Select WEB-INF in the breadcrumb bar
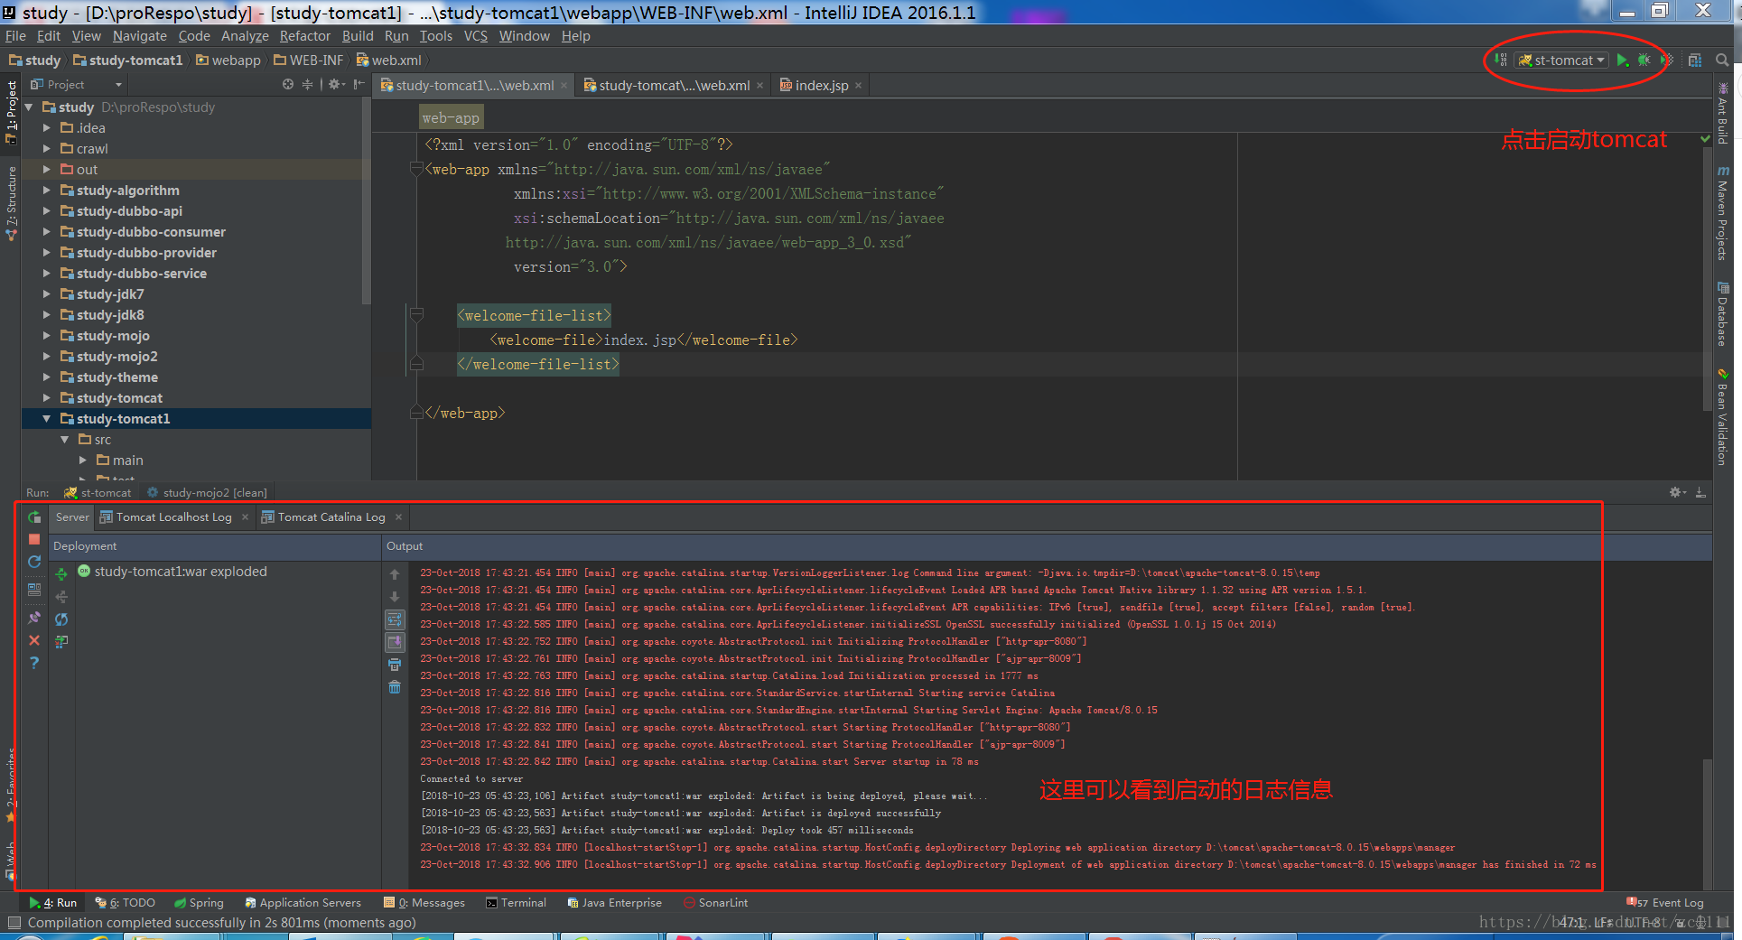The height and width of the screenshot is (940, 1742). 309,60
